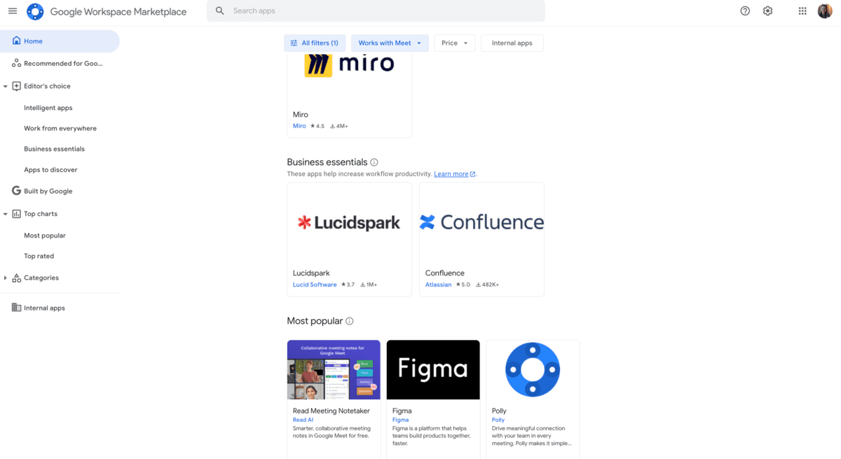
Task: Click the Internal apps building icon
Action: [16, 308]
